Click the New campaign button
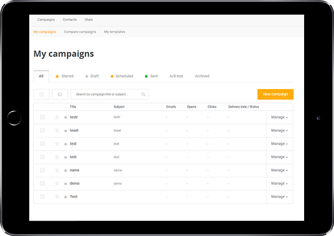This screenshot has width=334, height=236. click(275, 94)
